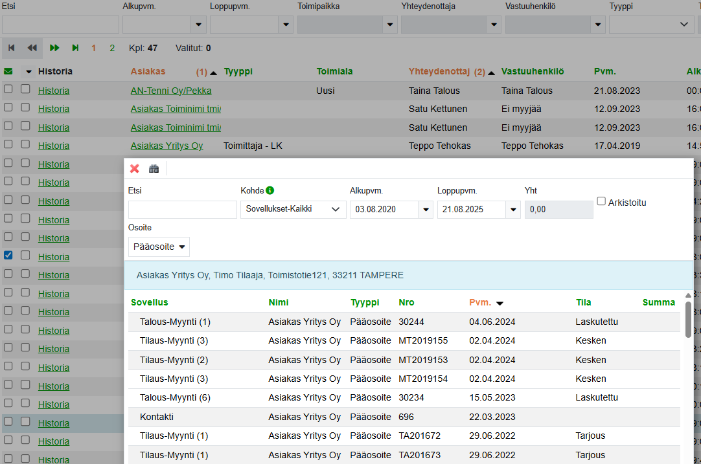This screenshot has width=701, height=464.
Task: Click the Etsi search field in the popup
Action: (x=183, y=210)
